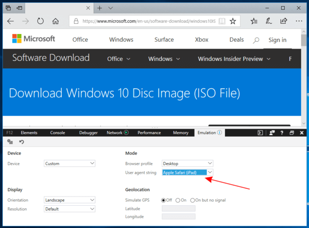This screenshot has height=228, width=309.
Task: Click the address bar URL
Action: click(x=149, y=21)
